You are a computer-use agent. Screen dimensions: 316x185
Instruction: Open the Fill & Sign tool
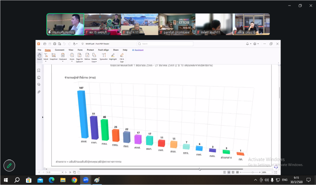point(122,57)
